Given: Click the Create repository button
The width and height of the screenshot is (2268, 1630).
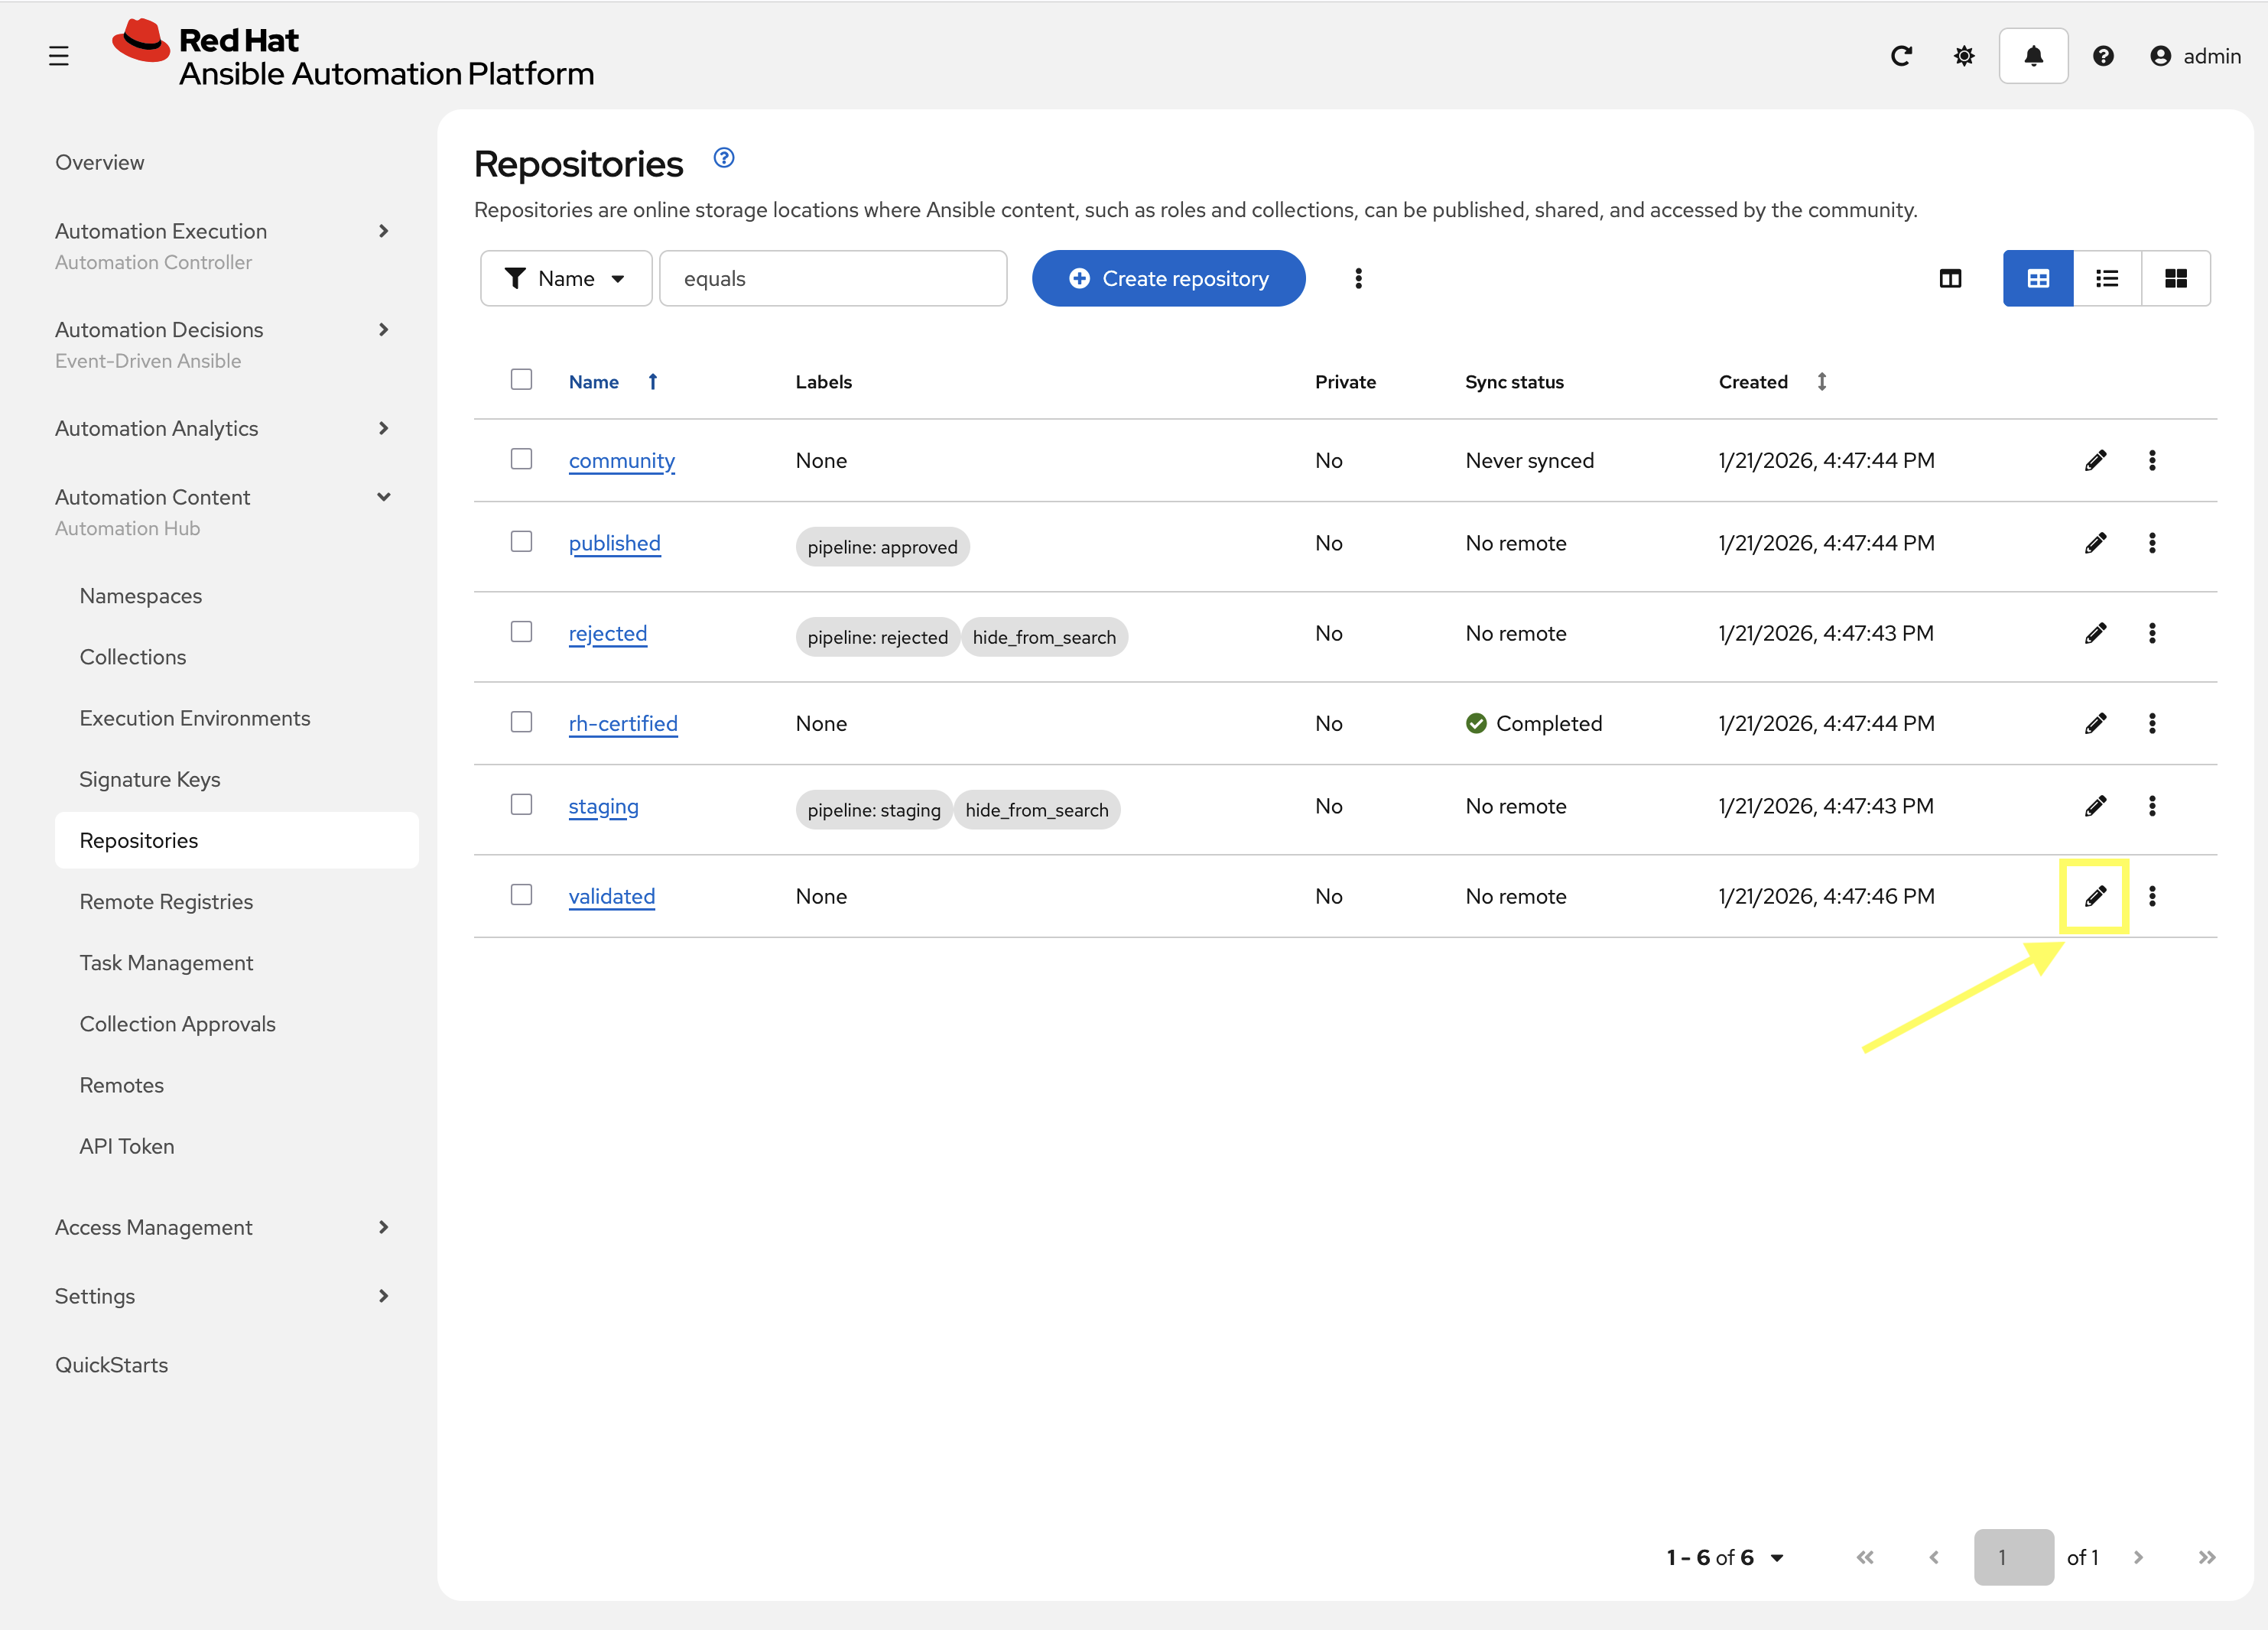Looking at the screenshot, I should pos(1168,278).
